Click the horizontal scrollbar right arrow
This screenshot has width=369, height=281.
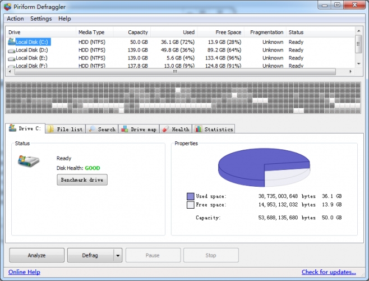[350, 72]
